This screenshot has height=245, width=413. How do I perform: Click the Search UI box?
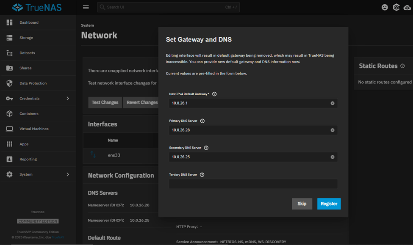coord(168,7)
